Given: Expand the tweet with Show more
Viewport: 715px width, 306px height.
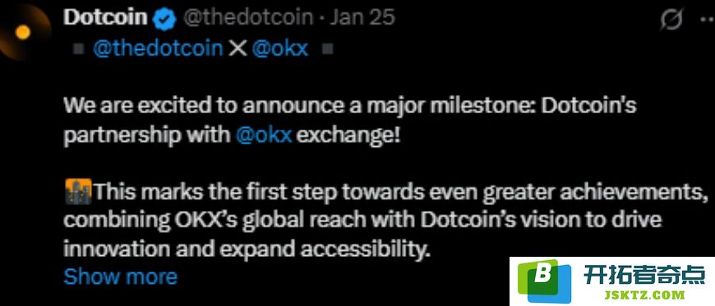Looking at the screenshot, I should pos(120,276).
